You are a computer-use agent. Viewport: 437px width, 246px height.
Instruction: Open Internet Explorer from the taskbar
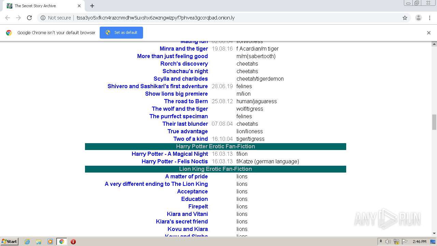[x=27, y=242]
